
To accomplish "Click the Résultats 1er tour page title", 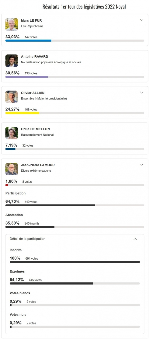I will [x=84, y=7].
